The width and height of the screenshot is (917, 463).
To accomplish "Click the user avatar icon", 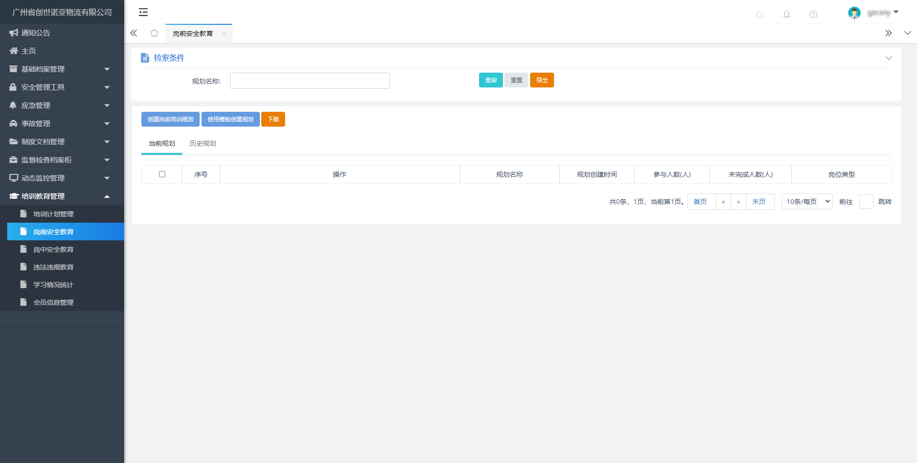I will (854, 13).
